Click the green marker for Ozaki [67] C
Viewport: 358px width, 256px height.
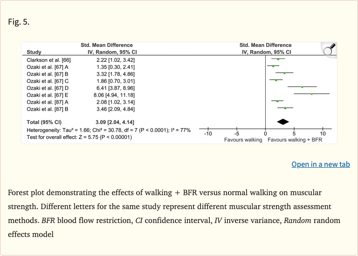pyautogui.click(x=276, y=80)
